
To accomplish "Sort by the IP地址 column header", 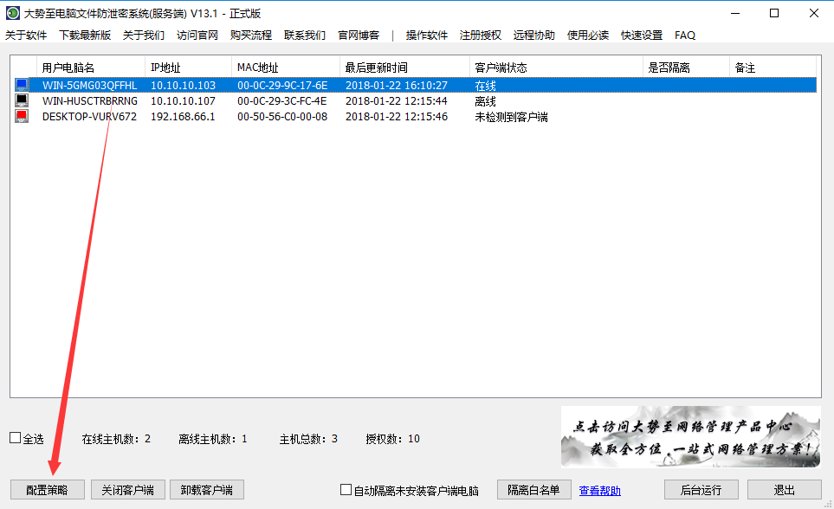I will pyautogui.click(x=167, y=68).
